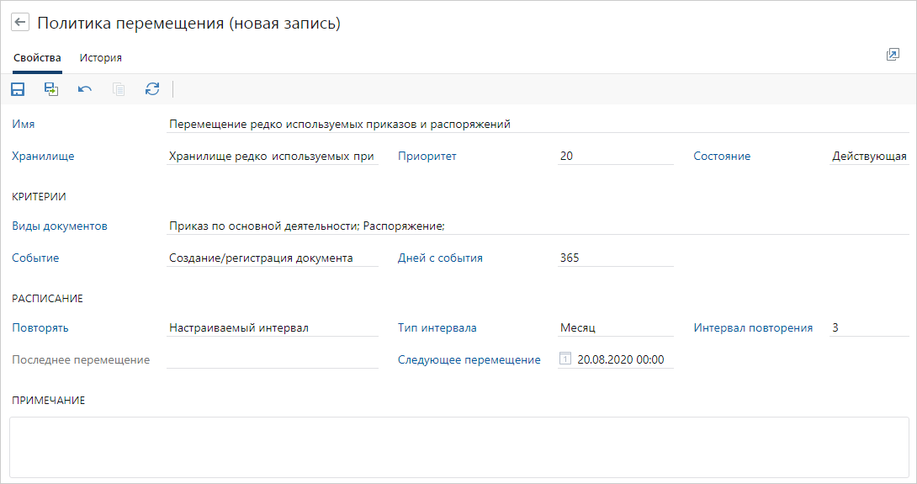Open the record in a new window
The image size is (917, 484).
pos(893,55)
